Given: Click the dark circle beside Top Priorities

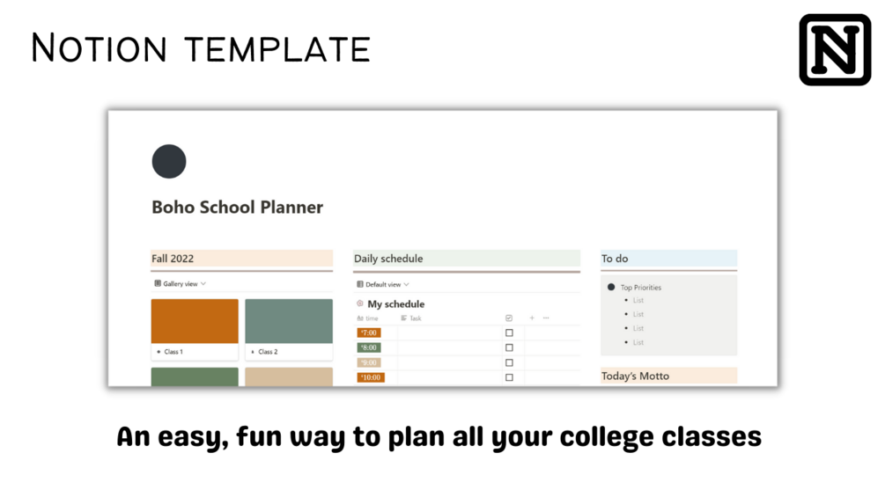Looking at the screenshot, I should point(611,287).
